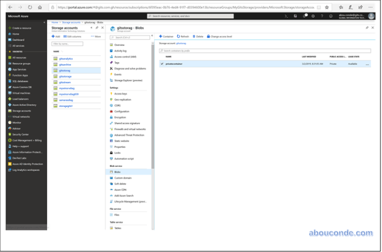Toggle the privatecontainer row checkbox
This screenshot has height=252, width=382.
click(162, 64)
